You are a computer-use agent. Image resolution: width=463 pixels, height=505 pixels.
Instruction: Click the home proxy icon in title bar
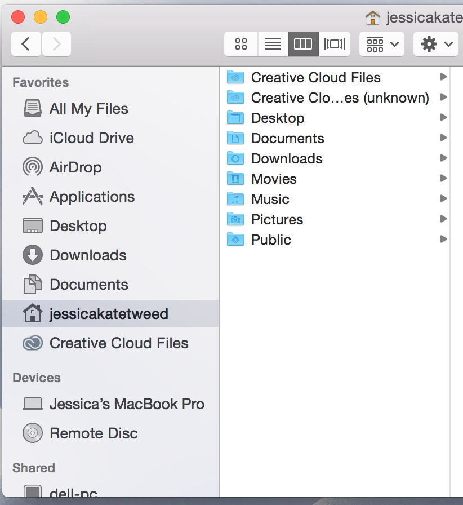coord(373,17)
